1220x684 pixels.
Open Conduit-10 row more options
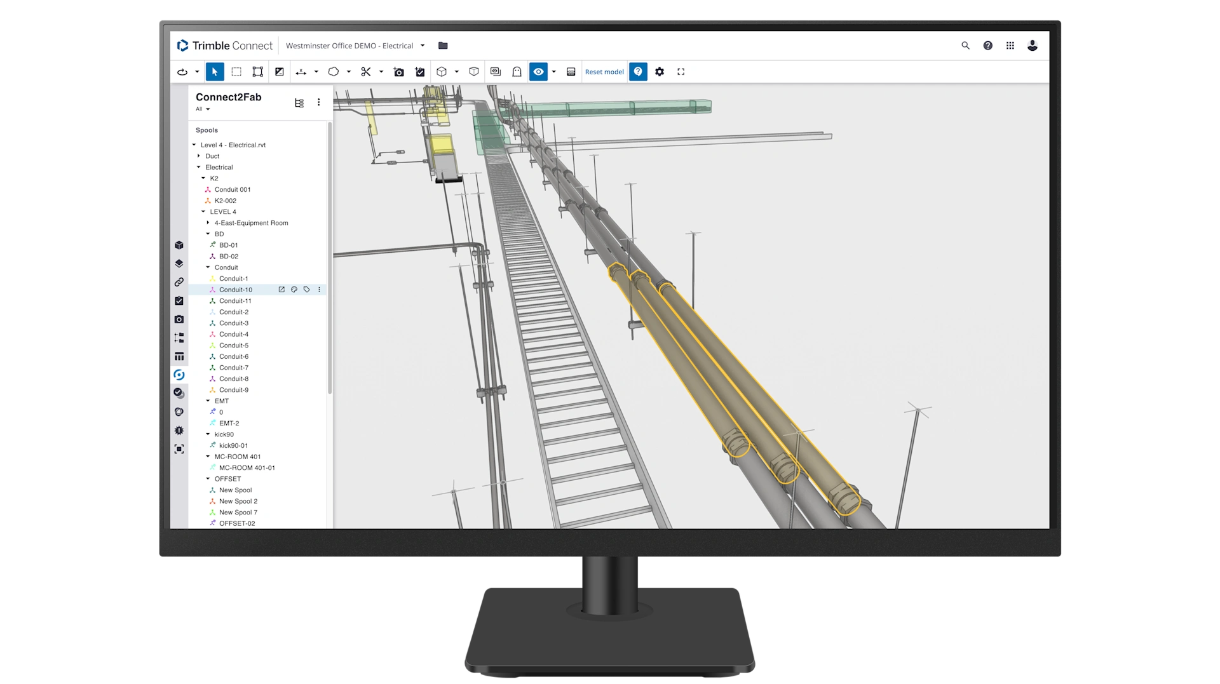pos(319,290)
